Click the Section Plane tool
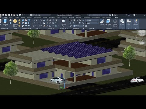Viewport: 146px width, 109px height. point(64,23)
